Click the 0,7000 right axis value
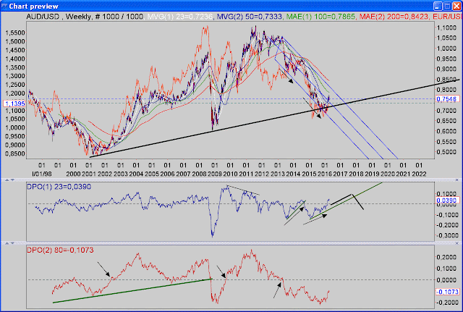463x312 pixels. 446,111
